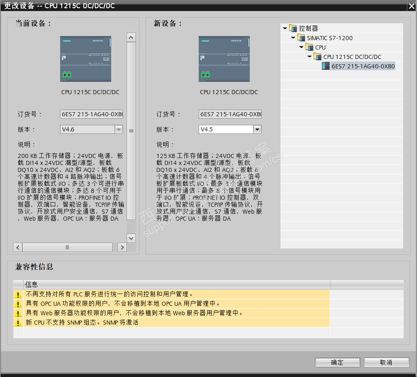
Task: Click warning icon for SNMP 组态 row
Action: click(x=18, y=323)
